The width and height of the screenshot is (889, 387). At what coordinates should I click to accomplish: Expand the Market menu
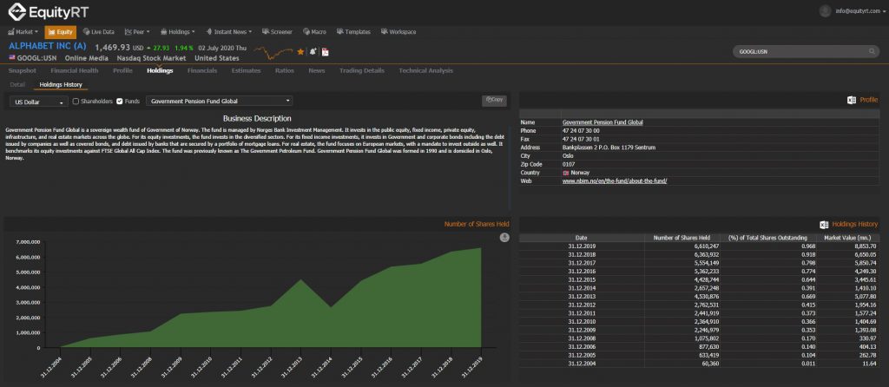coord(23,32)
